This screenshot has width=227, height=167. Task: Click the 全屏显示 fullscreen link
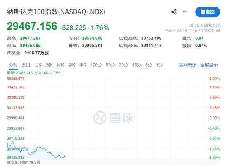coord(209,65)
